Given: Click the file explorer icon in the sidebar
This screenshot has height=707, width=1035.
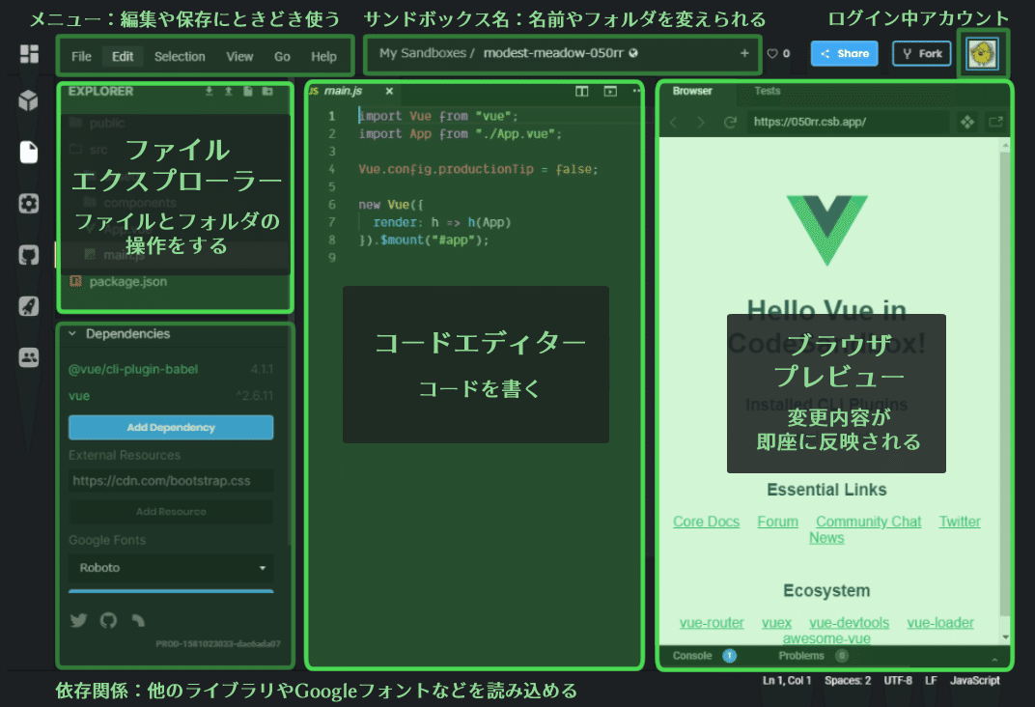Looking at the screenshot, I should (27, 153).
